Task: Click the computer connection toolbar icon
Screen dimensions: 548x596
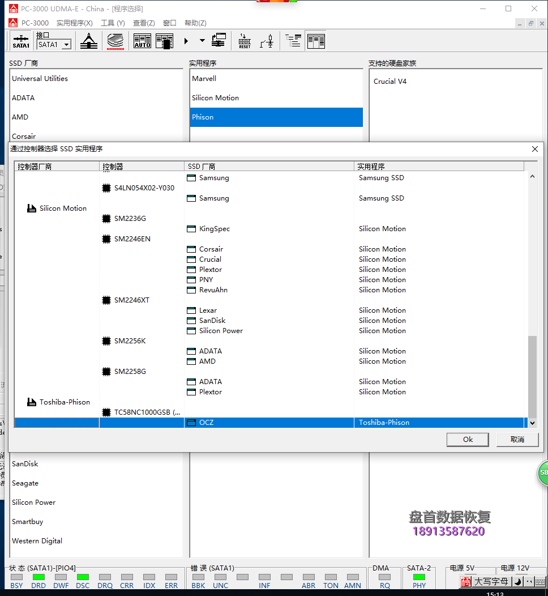Action: tap(219, 41)
